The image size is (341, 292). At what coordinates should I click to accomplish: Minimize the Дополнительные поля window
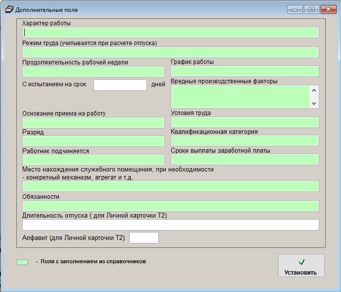pos(294,9)
